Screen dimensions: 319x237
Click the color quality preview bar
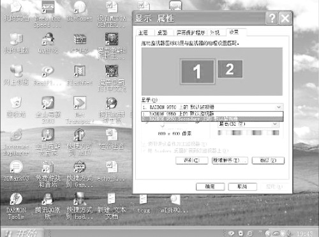tap(248, 133)
